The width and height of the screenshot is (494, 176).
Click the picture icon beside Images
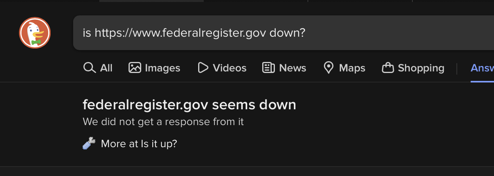[135, 68]
